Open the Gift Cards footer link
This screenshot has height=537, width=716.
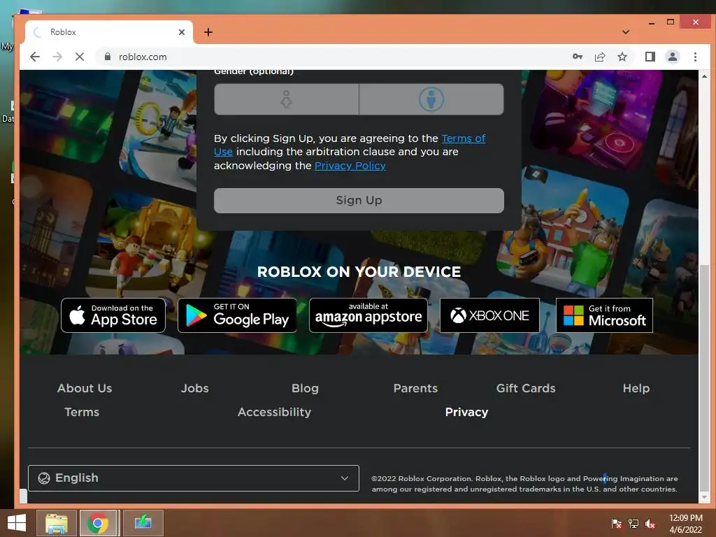tap(526, 388)
